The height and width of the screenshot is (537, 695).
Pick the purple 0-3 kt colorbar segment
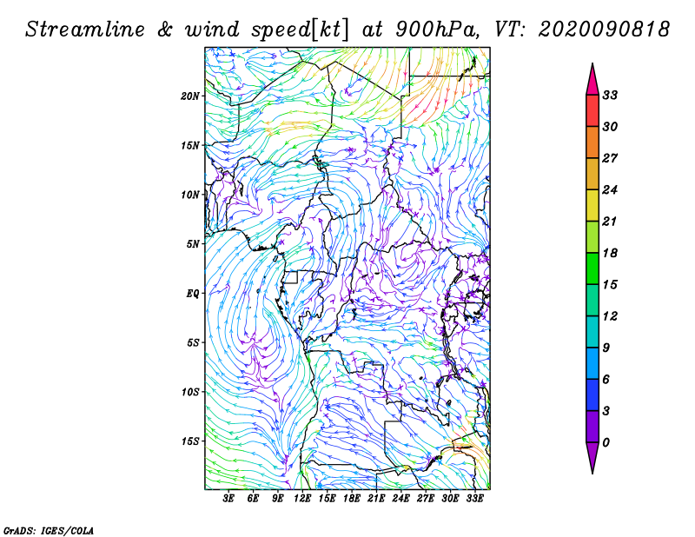pos(592,427)
